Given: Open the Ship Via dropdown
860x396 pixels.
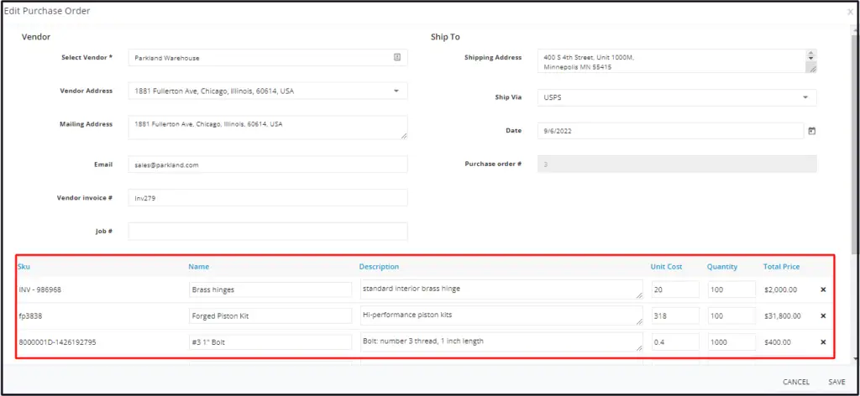Looking at the screenshot, I should pos(805,97).
